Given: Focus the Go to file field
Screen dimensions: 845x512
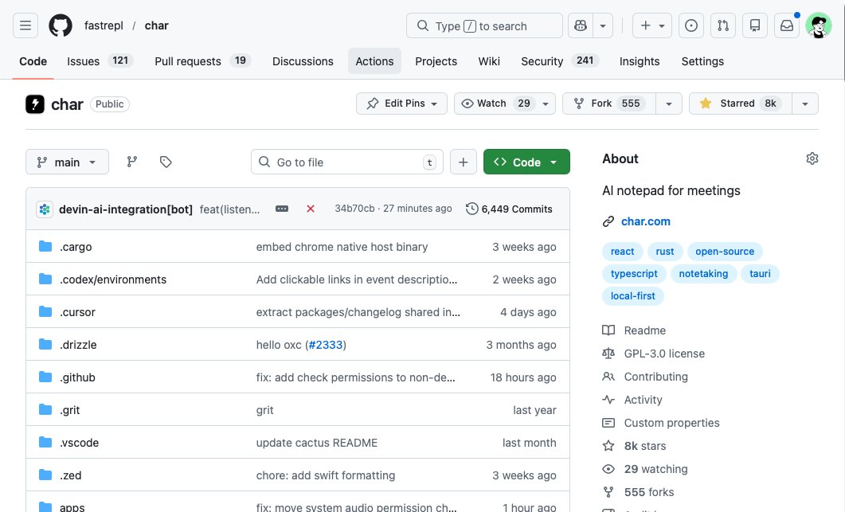Looking at the screenshot, I should point(347,162).
